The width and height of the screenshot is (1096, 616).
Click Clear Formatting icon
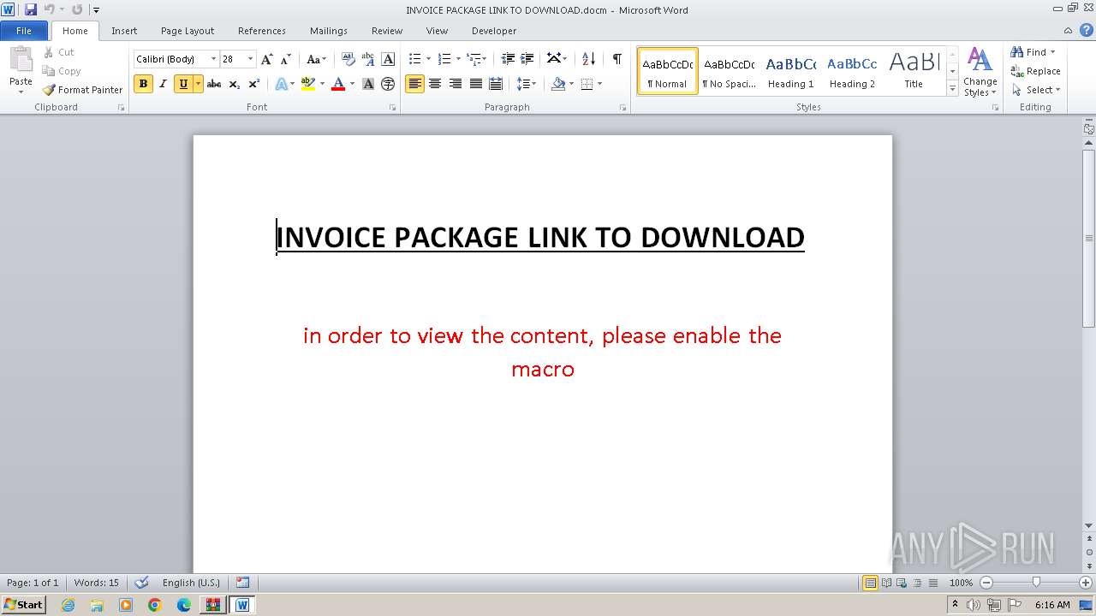348,59
